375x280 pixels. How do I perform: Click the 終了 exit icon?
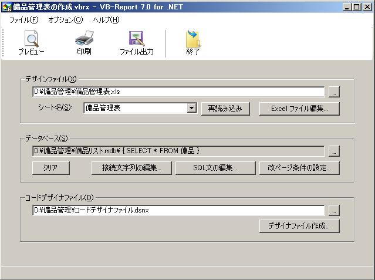193,38
